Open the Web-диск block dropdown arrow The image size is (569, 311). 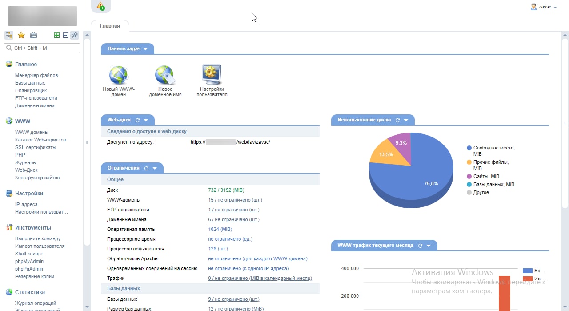point(146,120)
